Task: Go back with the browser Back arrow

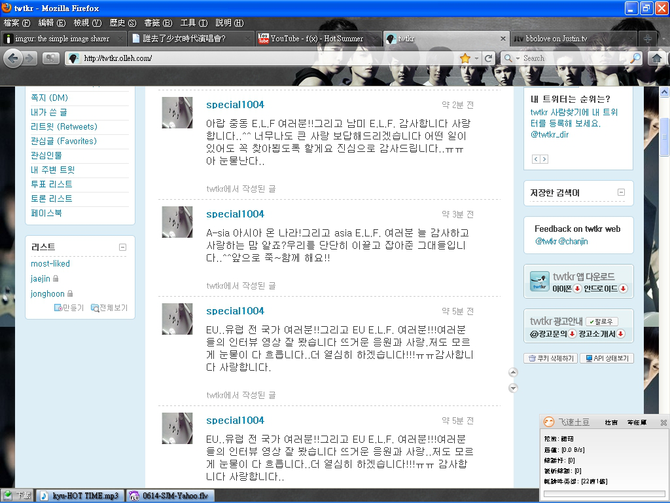Action: click(13, 58)
